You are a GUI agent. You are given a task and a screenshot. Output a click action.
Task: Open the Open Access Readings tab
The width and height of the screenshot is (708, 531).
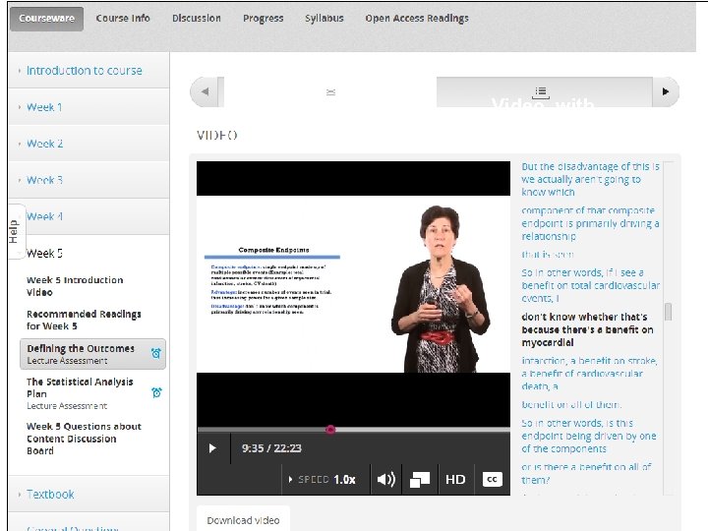417,19
